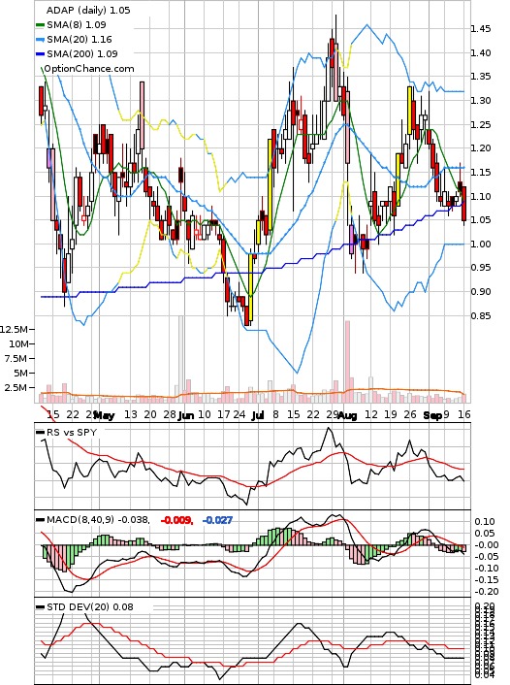Click the 12.5M volume axis label
Viewport: 510px width, 685px height.
15,329
